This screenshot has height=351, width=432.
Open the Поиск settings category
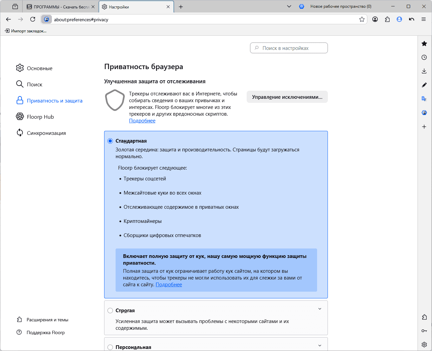[x=29, y=84]
